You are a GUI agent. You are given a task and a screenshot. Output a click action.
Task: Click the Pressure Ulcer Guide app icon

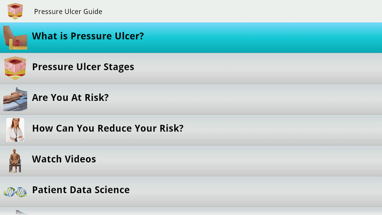15,11
